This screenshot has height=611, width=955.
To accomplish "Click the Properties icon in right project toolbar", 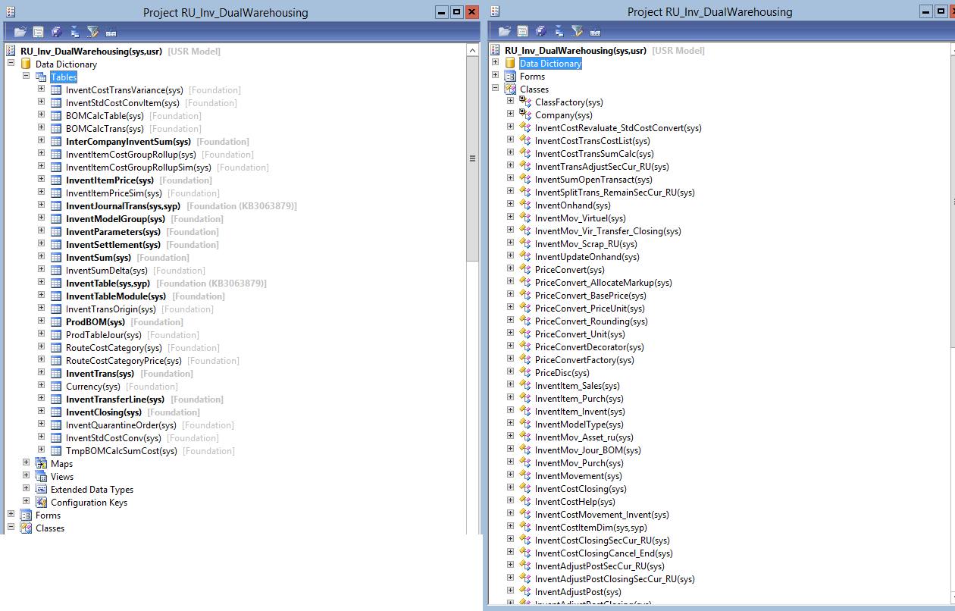I will [x=522, y=31].
